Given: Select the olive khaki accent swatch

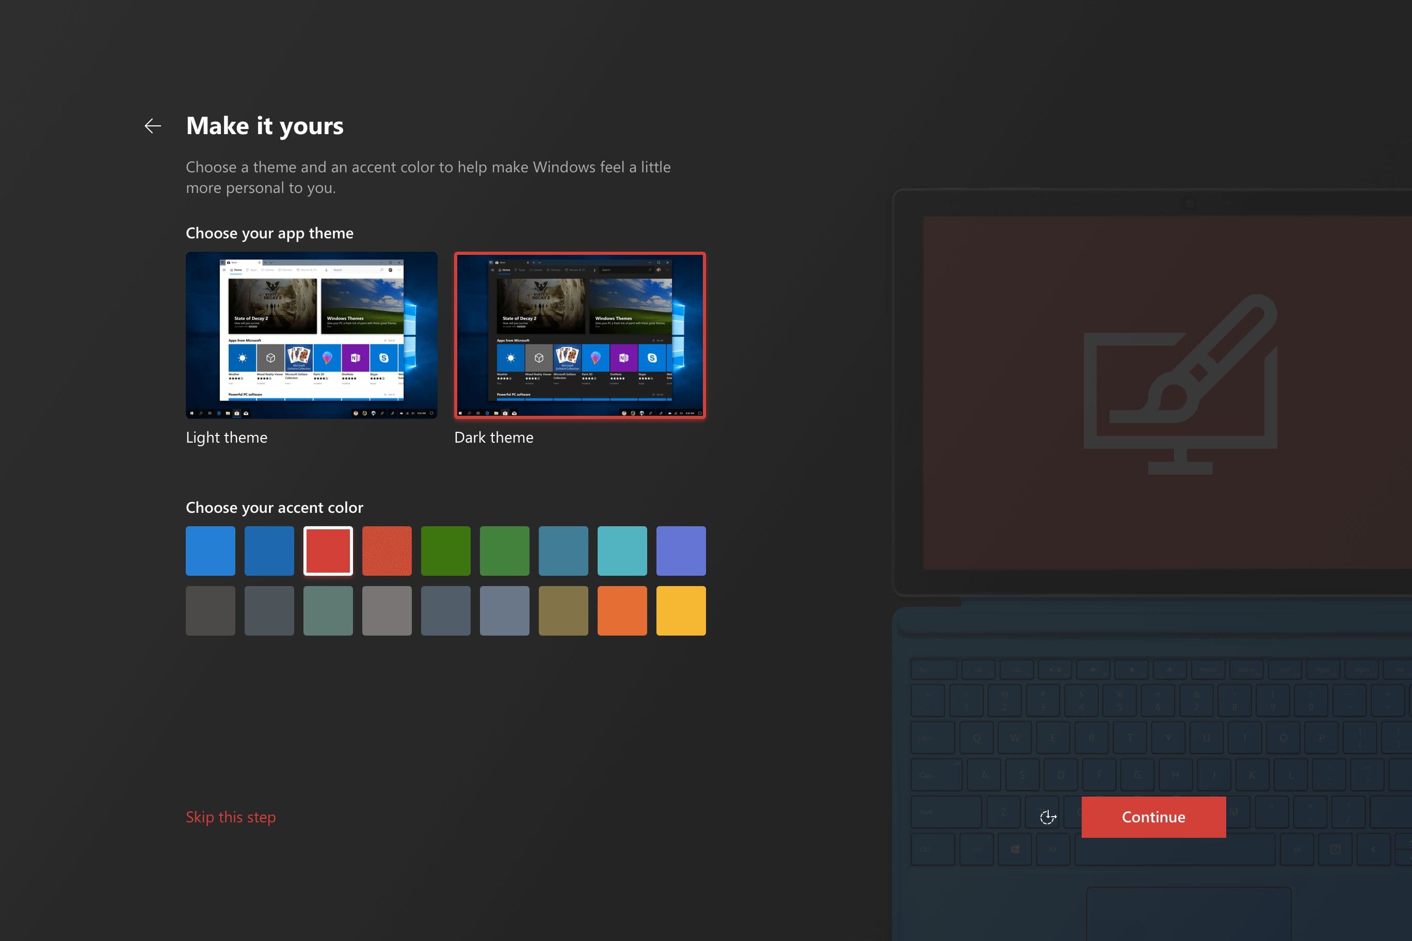Looking at the screenshot, I should (x=563, y=610).
